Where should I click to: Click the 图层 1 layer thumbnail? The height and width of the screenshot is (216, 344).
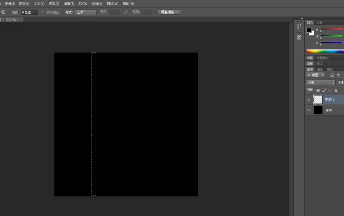[318, 100]
